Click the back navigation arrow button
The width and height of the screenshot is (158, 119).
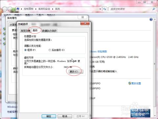point(5,9)
